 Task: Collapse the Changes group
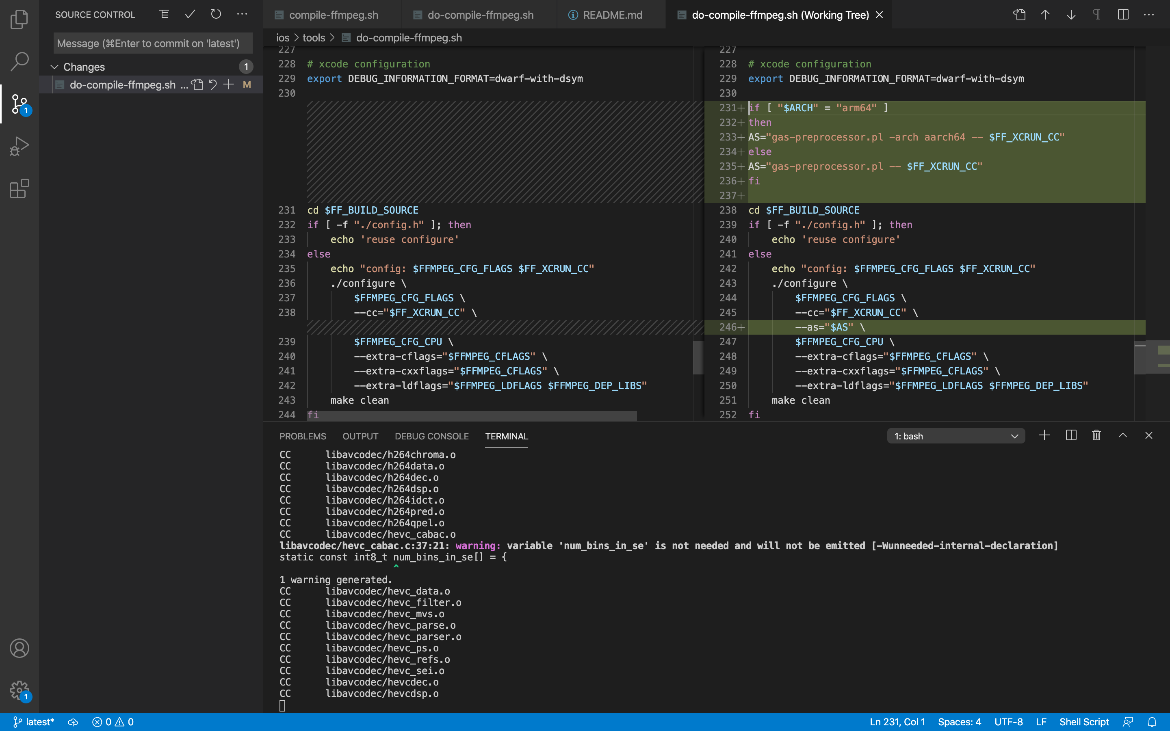tap(54, 67)
